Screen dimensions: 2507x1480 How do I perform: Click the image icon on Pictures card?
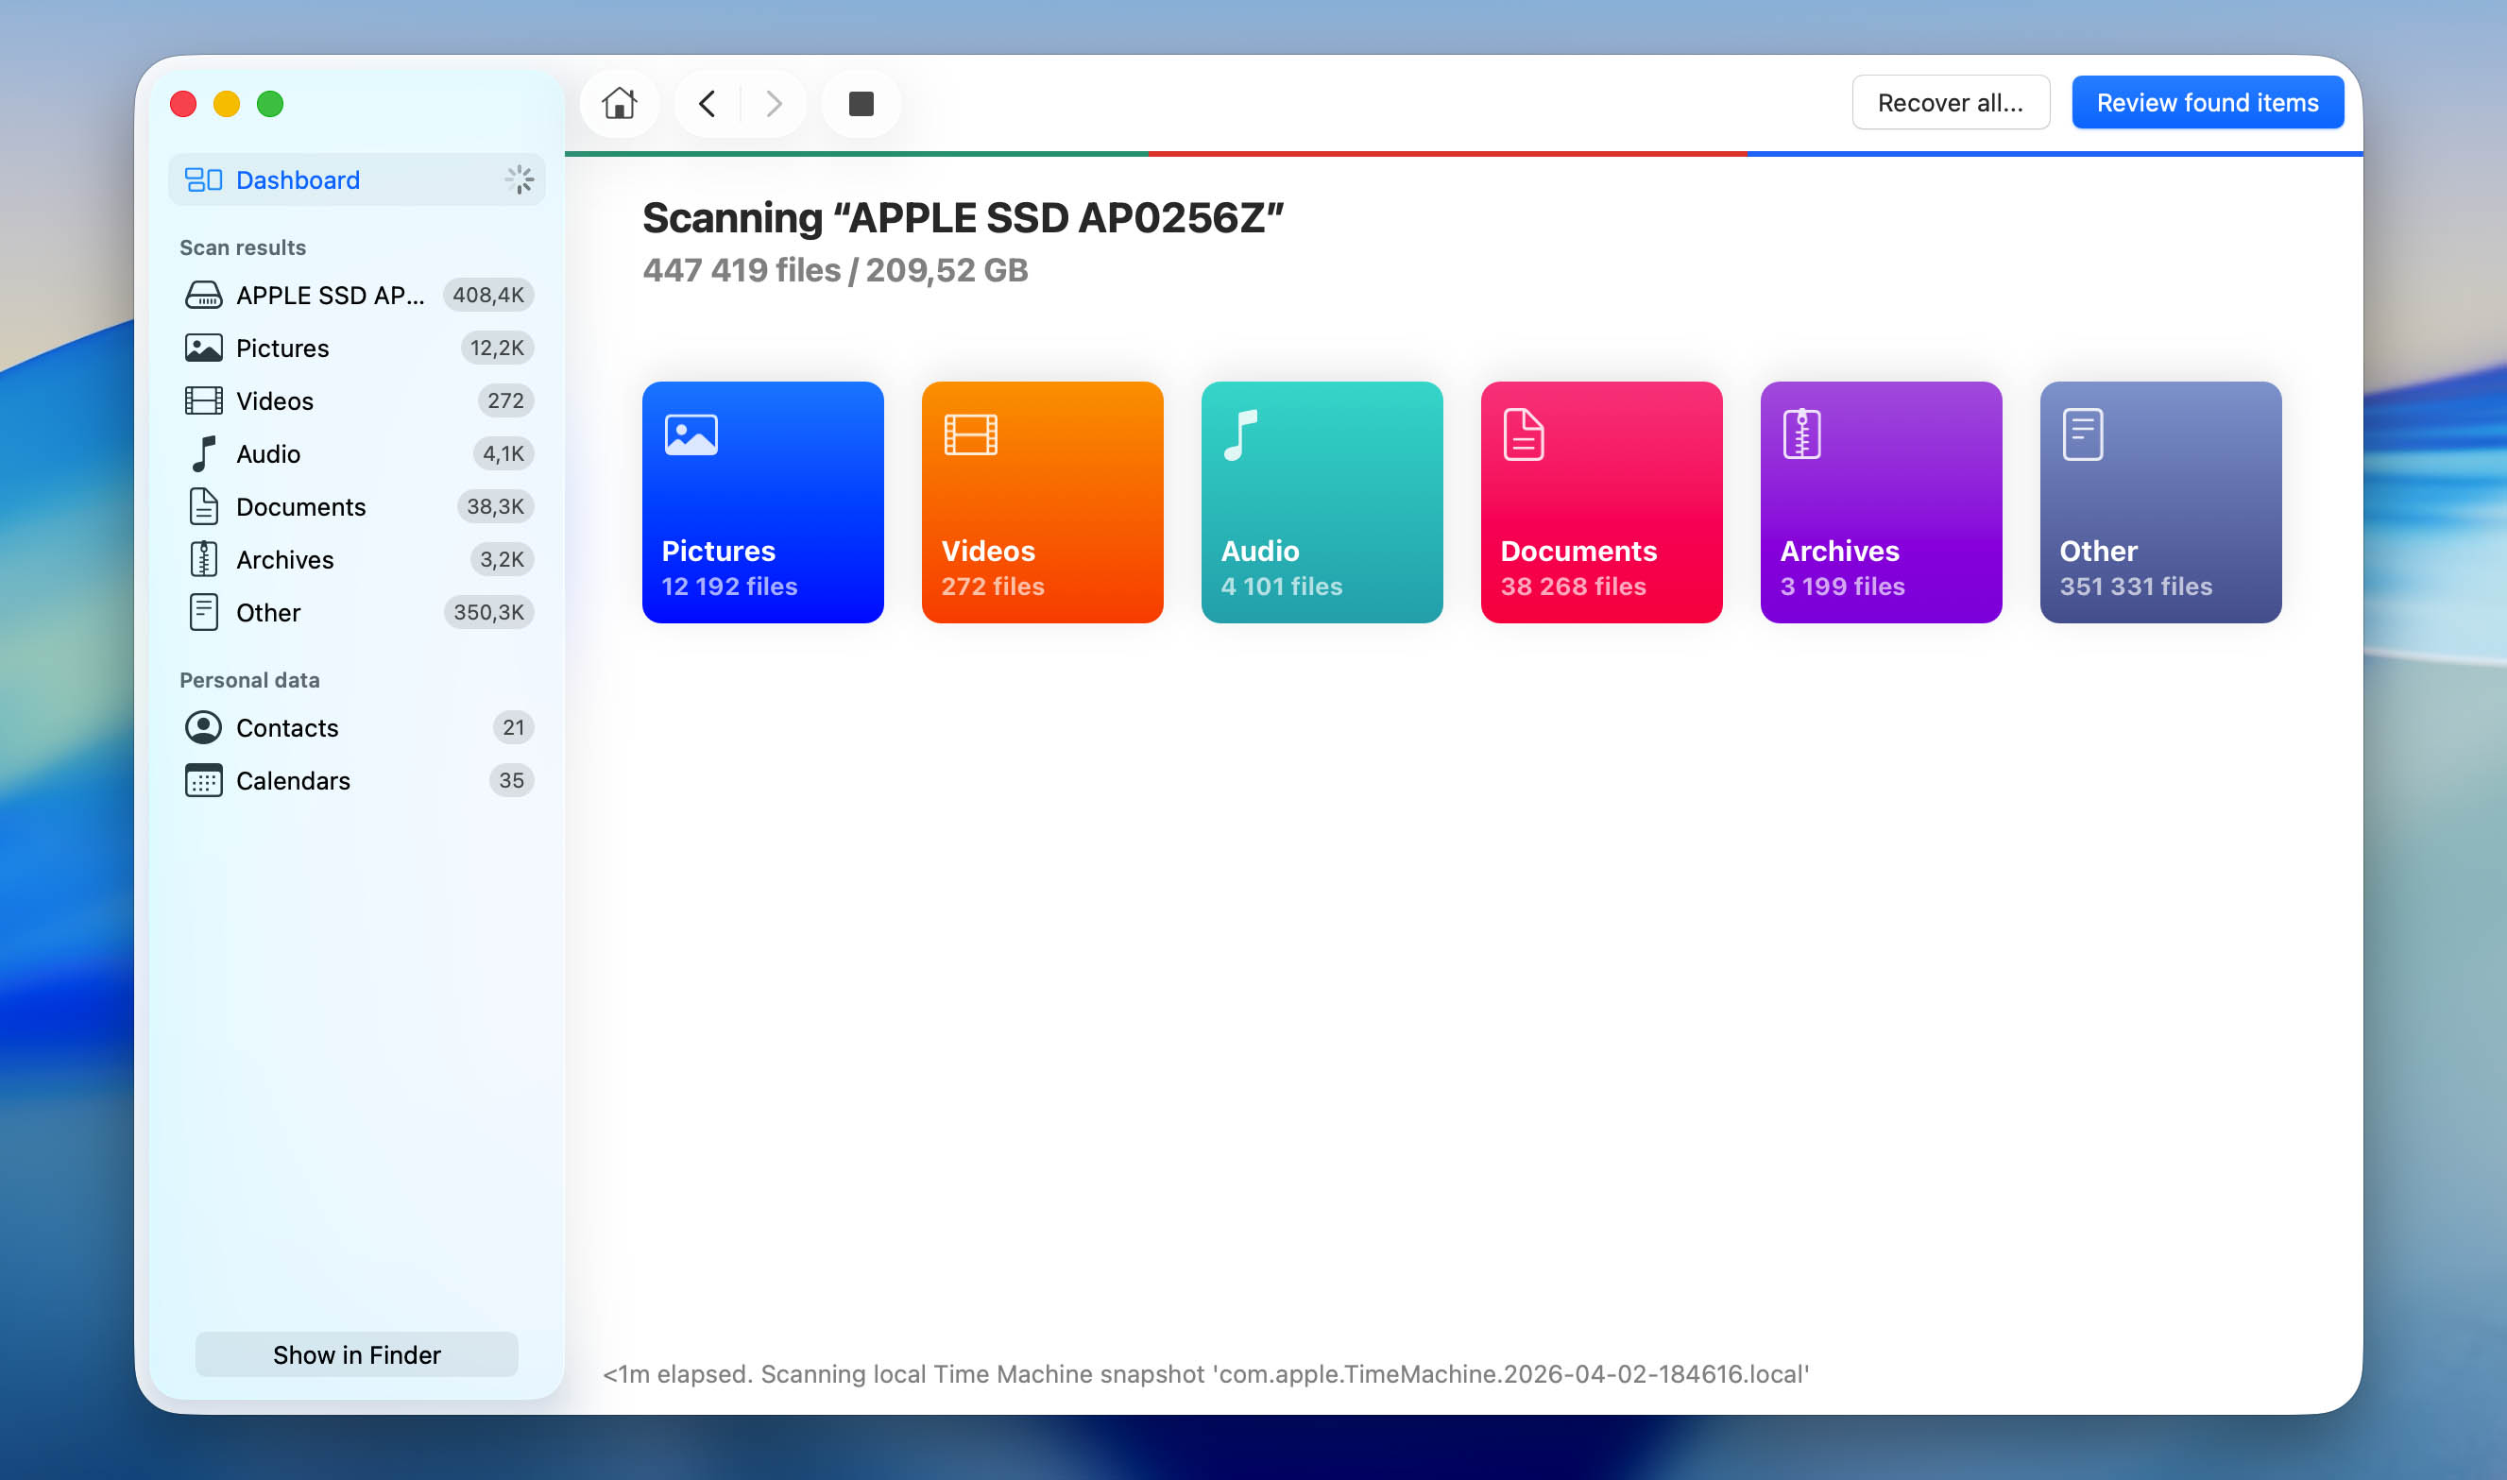(x=691, y=434)
